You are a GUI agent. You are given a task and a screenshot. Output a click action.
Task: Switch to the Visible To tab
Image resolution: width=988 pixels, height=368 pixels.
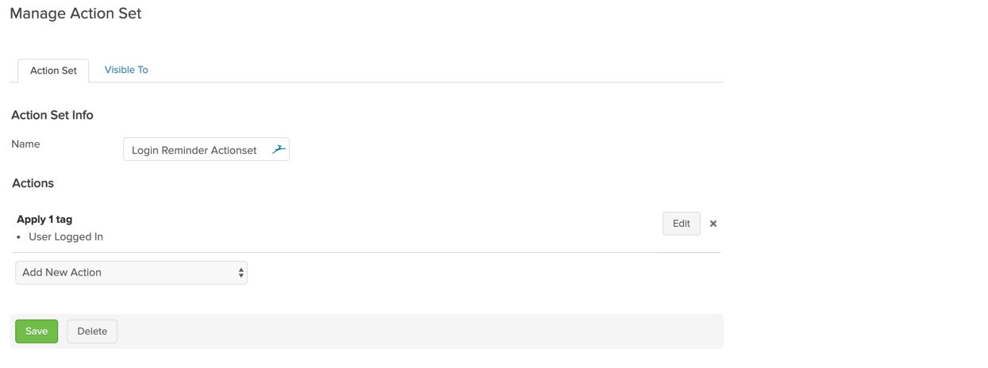click(126, 70)
